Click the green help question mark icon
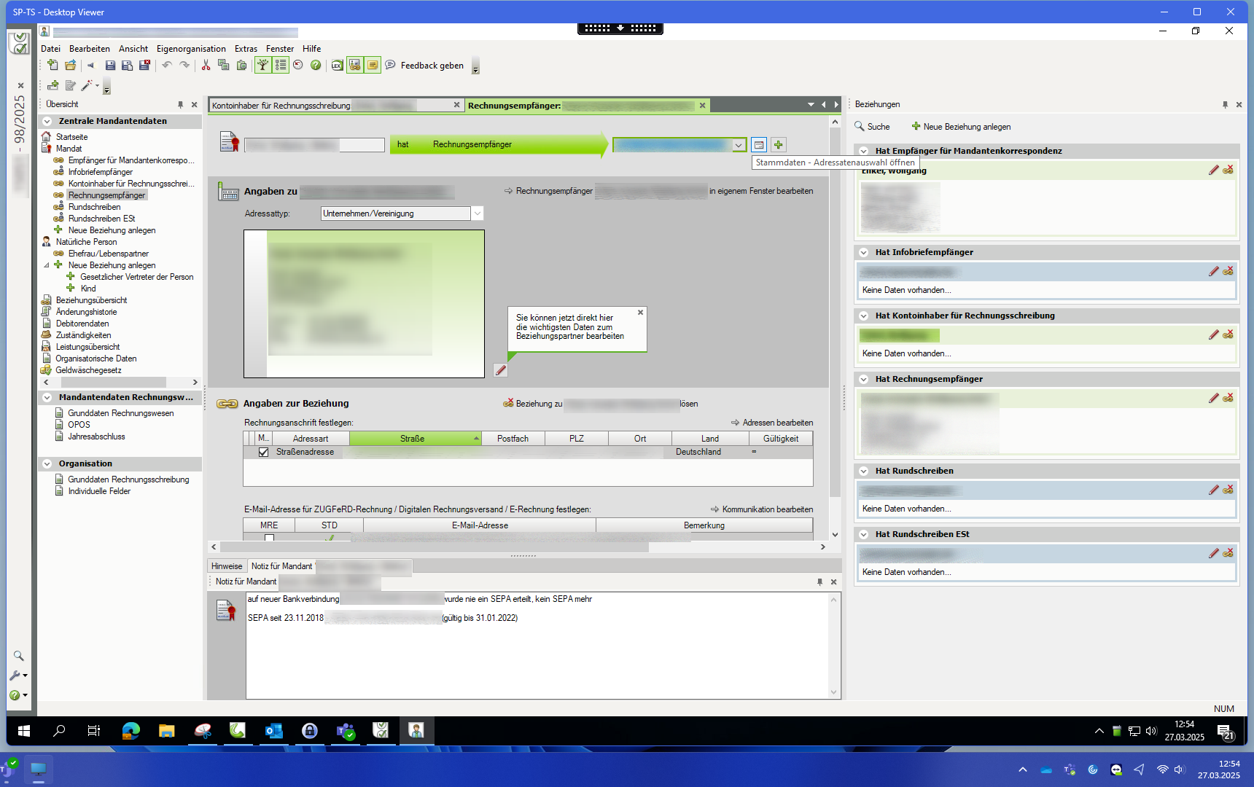The height and width of the screenshot is (787, 1254). 316,66
